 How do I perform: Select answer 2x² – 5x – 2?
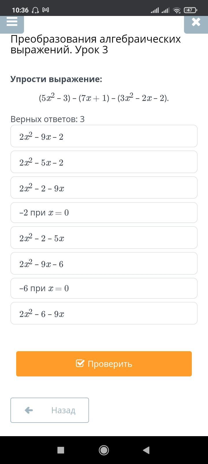click(104, 162)
